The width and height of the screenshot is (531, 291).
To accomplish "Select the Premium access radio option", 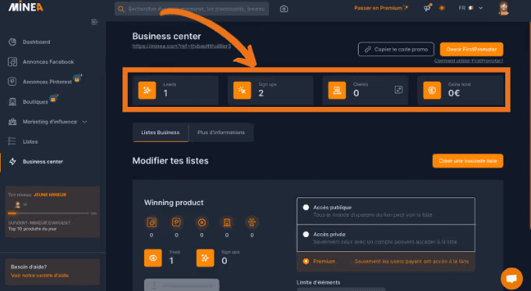I will [x=306, y=261].
